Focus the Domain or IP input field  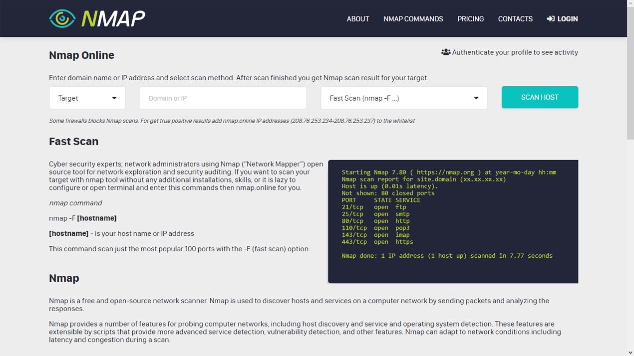pos(223,98)
